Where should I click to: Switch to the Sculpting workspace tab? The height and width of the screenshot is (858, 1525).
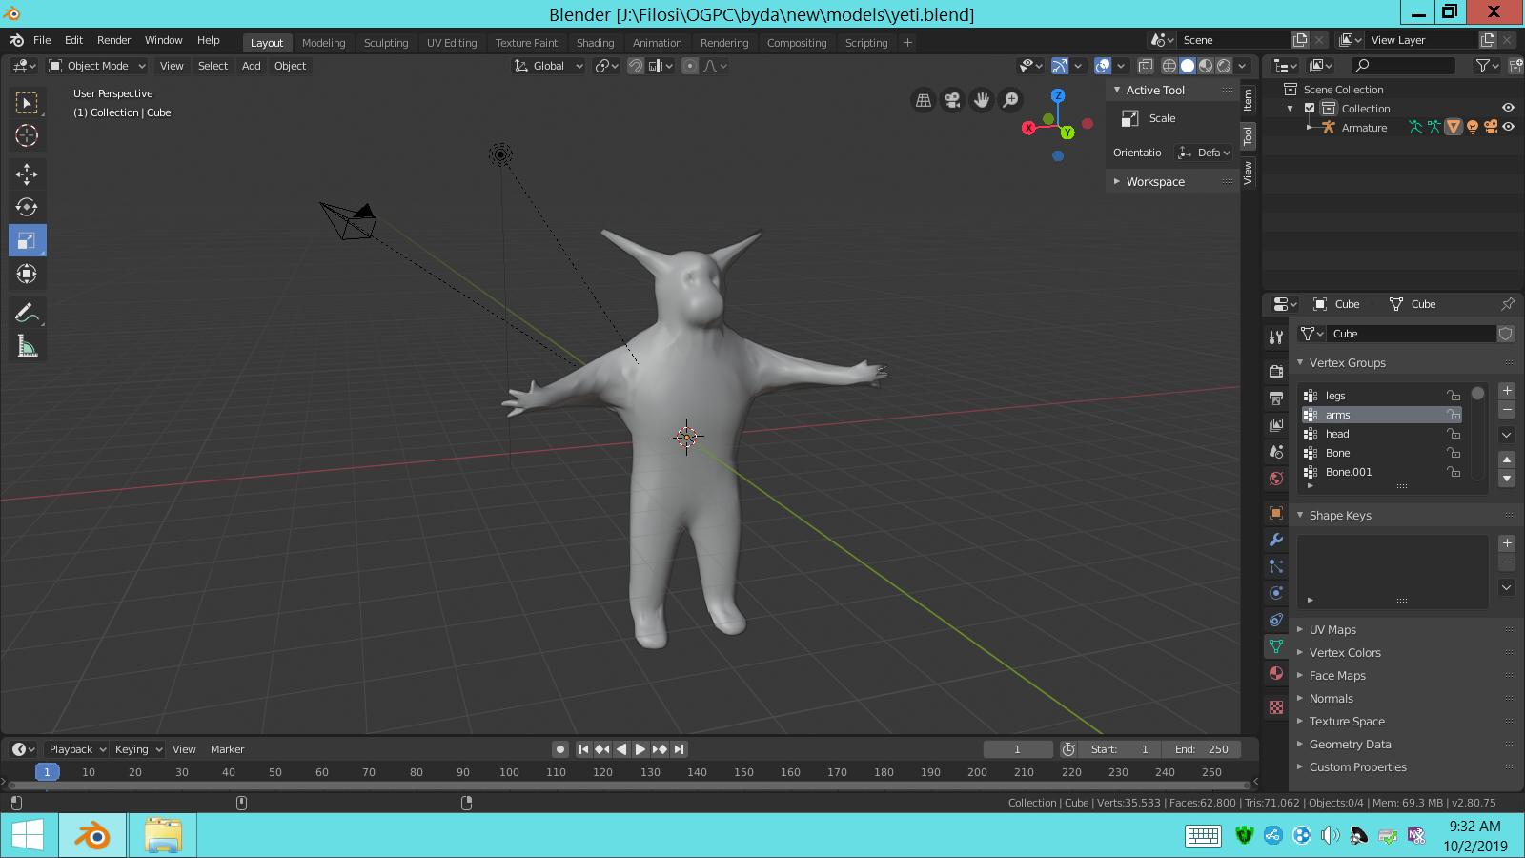(x=386, y=42)
